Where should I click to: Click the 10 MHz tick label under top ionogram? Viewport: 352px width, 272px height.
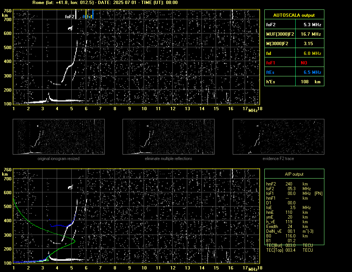click(144, 109)
